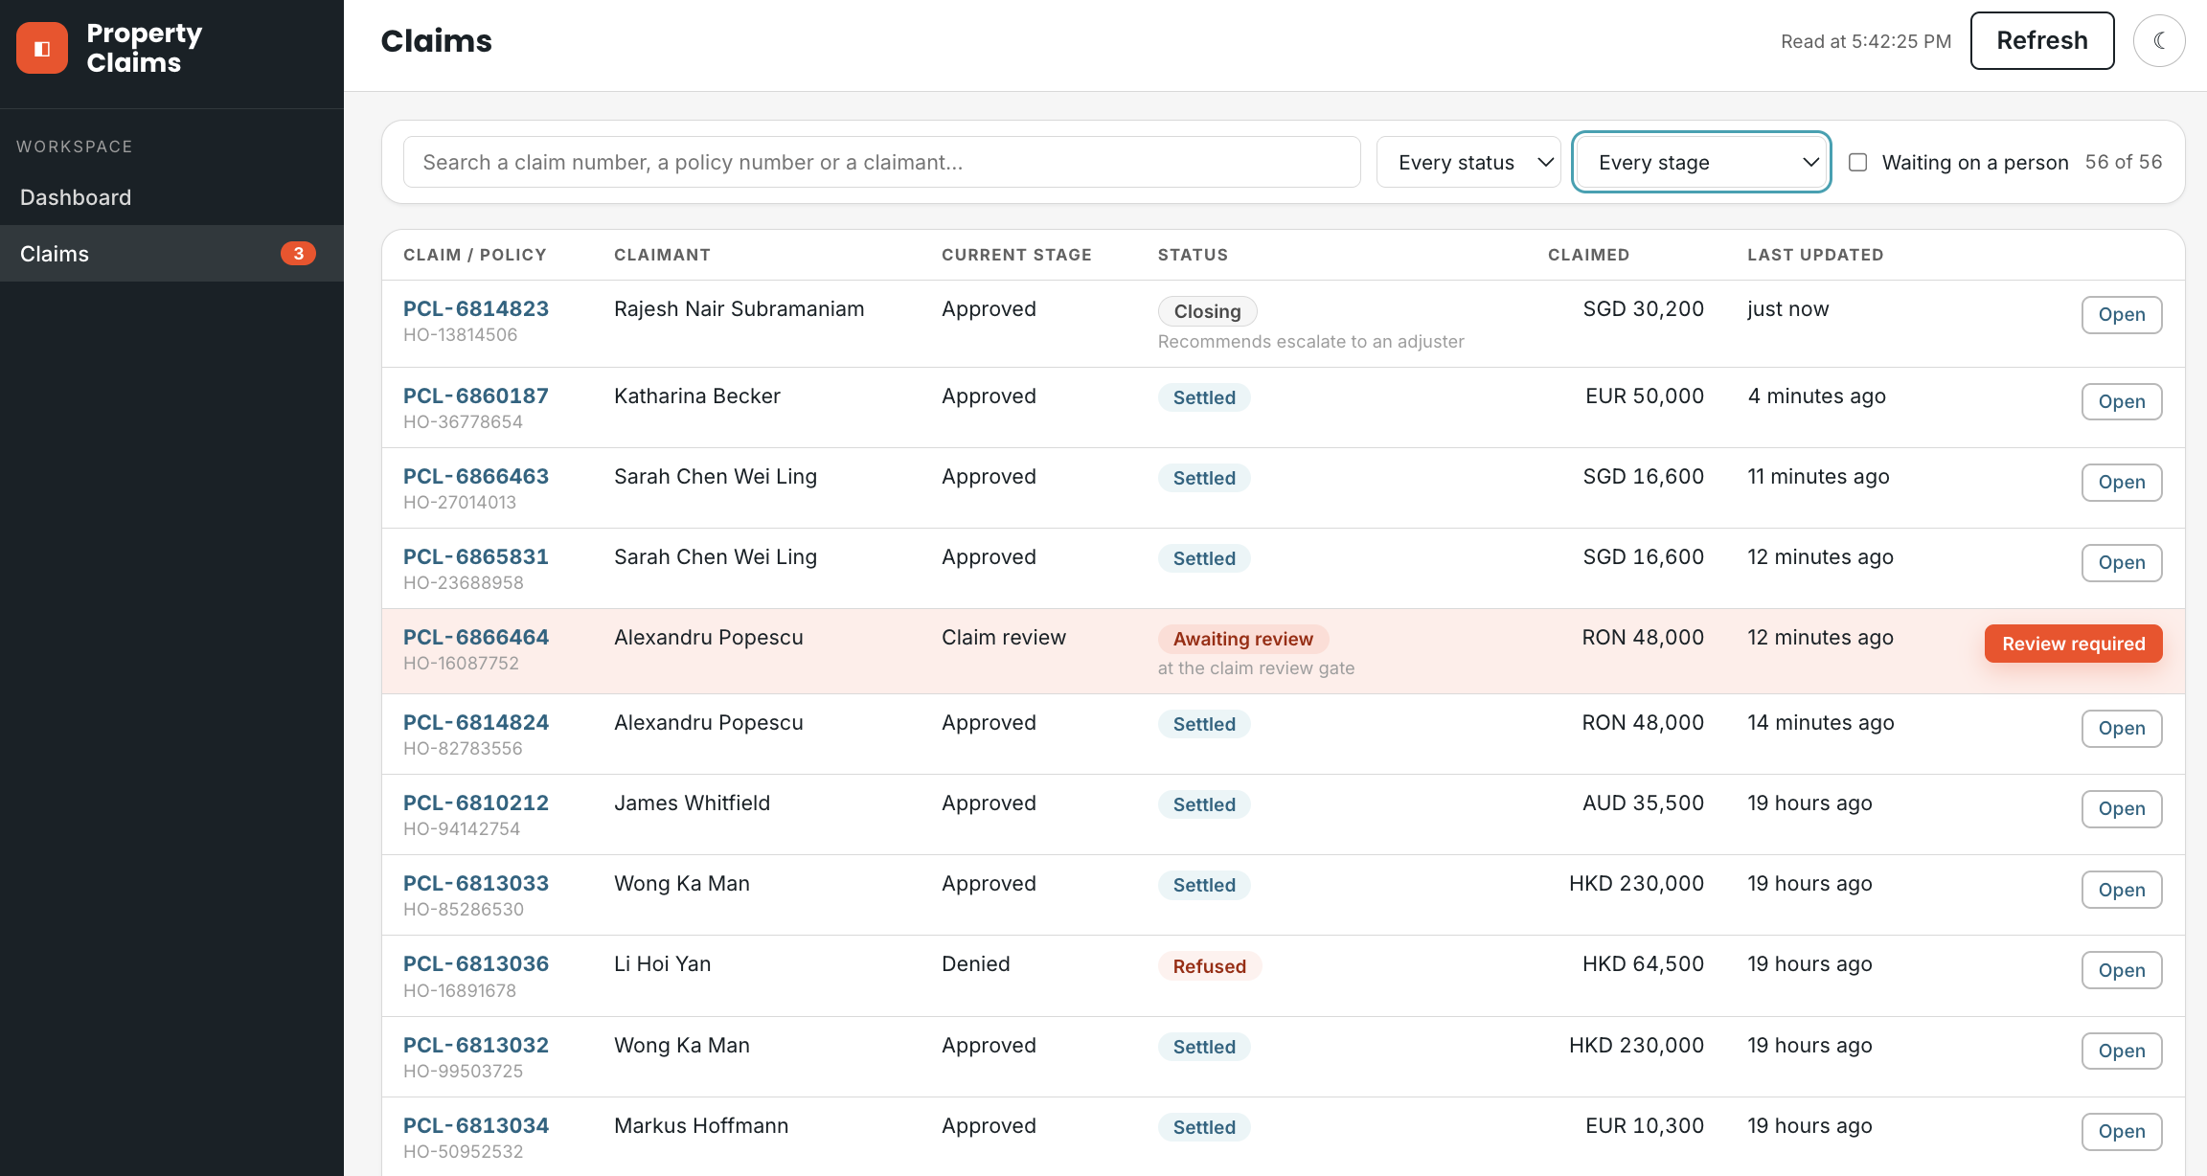Go to Dashboard in the sidebar
The image size is (2207, 1176).
[x=171, y=197]
